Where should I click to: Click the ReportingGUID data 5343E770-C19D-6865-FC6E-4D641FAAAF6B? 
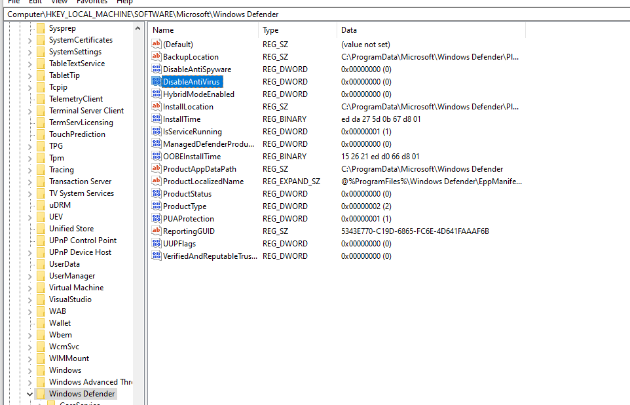tap(415, 231)
